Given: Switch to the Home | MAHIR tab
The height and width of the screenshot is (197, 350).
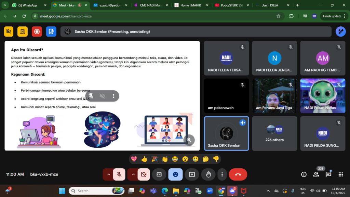Looking at the screenshot, I should pyautogui.click(x=191, y=5).
